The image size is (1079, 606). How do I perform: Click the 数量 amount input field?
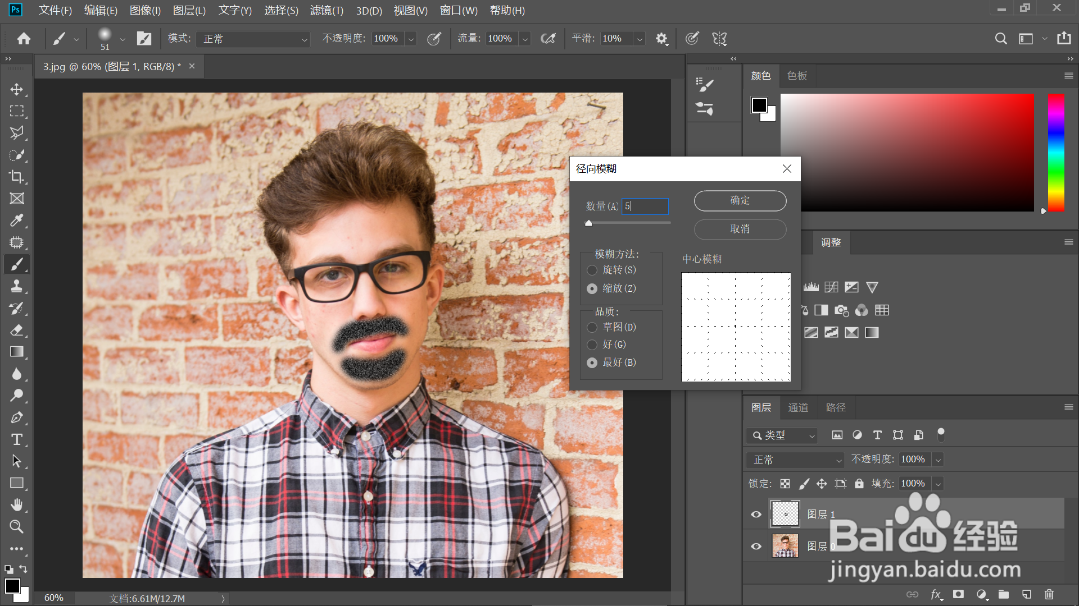tap(645, 206)
